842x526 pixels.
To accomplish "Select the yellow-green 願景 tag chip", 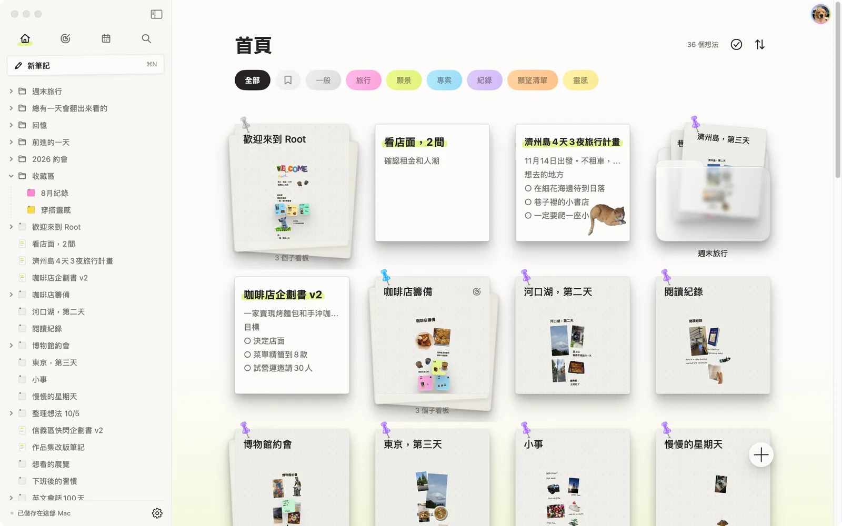I will pos(404,80).
